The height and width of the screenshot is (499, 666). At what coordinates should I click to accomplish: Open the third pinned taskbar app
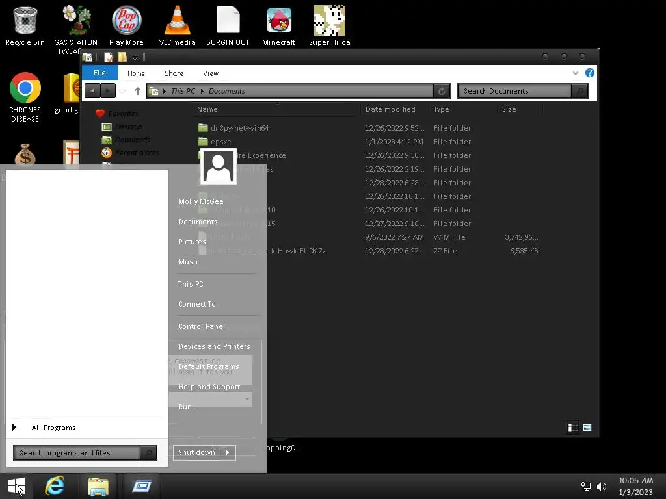[141, 486]
